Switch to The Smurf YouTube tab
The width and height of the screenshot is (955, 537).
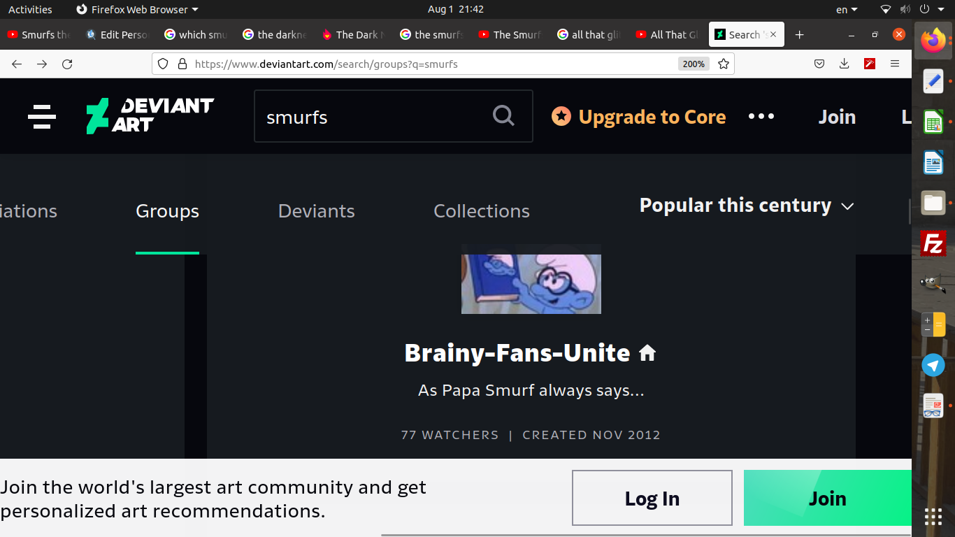pos(510,34)
